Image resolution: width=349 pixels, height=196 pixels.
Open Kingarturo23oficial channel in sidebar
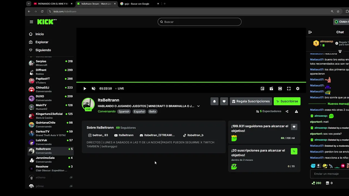point(51,116)
